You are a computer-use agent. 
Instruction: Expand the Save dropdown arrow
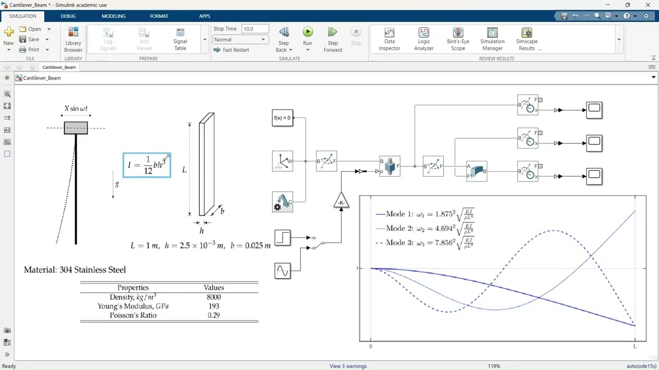point(47,39)
